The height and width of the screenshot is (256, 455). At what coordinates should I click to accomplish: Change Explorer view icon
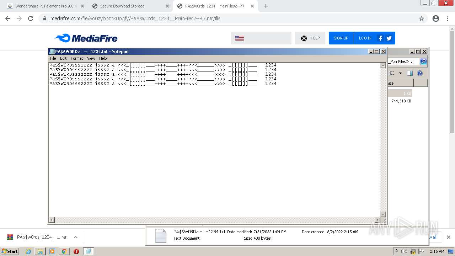coord(392,73)
